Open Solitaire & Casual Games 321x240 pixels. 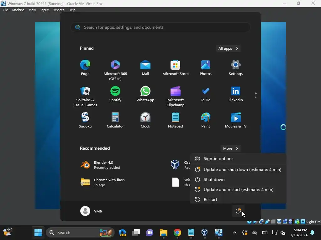tap(85, 97)
